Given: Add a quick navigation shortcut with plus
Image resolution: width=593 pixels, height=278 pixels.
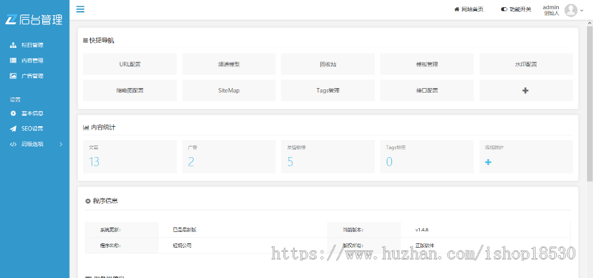Looking at the screenshot, I should pyautogui.click(x=526, y=91).
